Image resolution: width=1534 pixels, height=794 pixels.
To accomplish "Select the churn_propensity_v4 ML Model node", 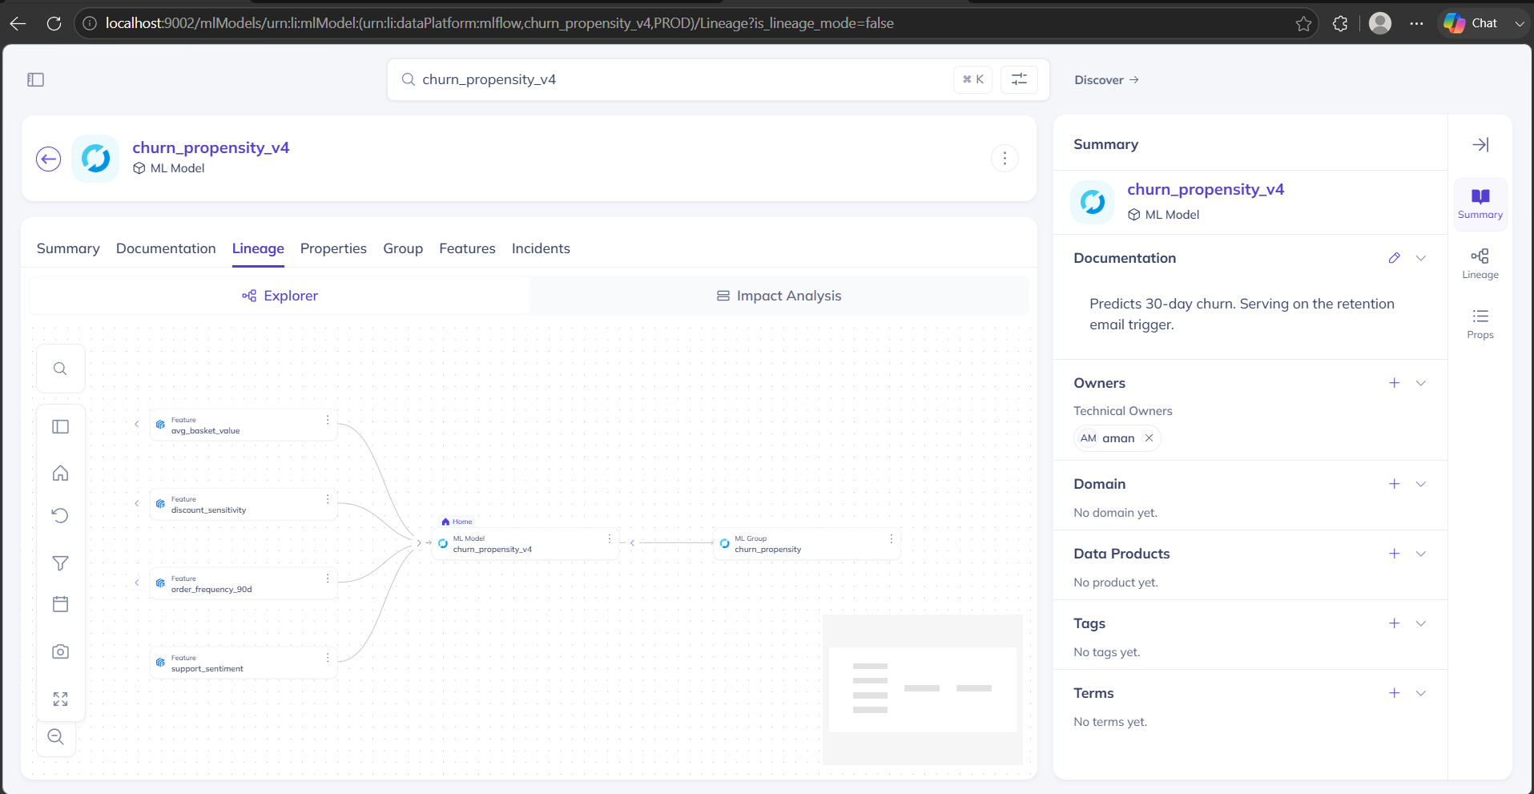I will pyautogui.click(x=525, y=544).
